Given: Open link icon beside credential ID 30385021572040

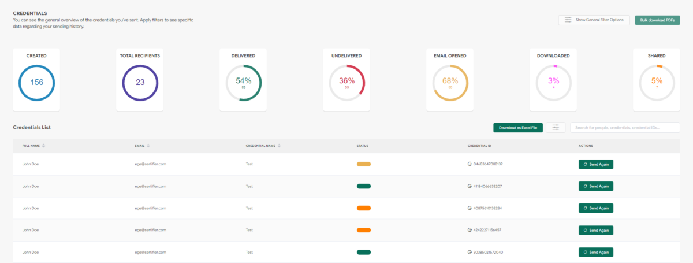Looking at the screenshot, I should click(x=470, y=252).
